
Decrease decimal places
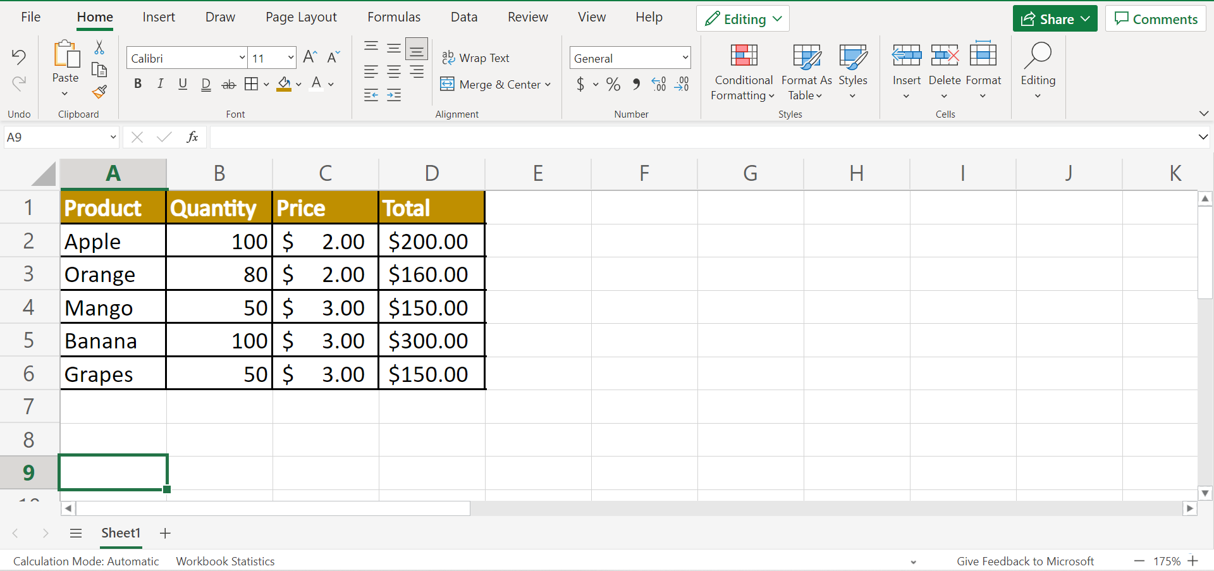pos(682,84)
